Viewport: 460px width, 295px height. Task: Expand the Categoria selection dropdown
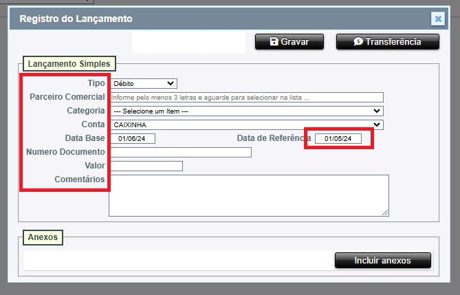(246, 111)
